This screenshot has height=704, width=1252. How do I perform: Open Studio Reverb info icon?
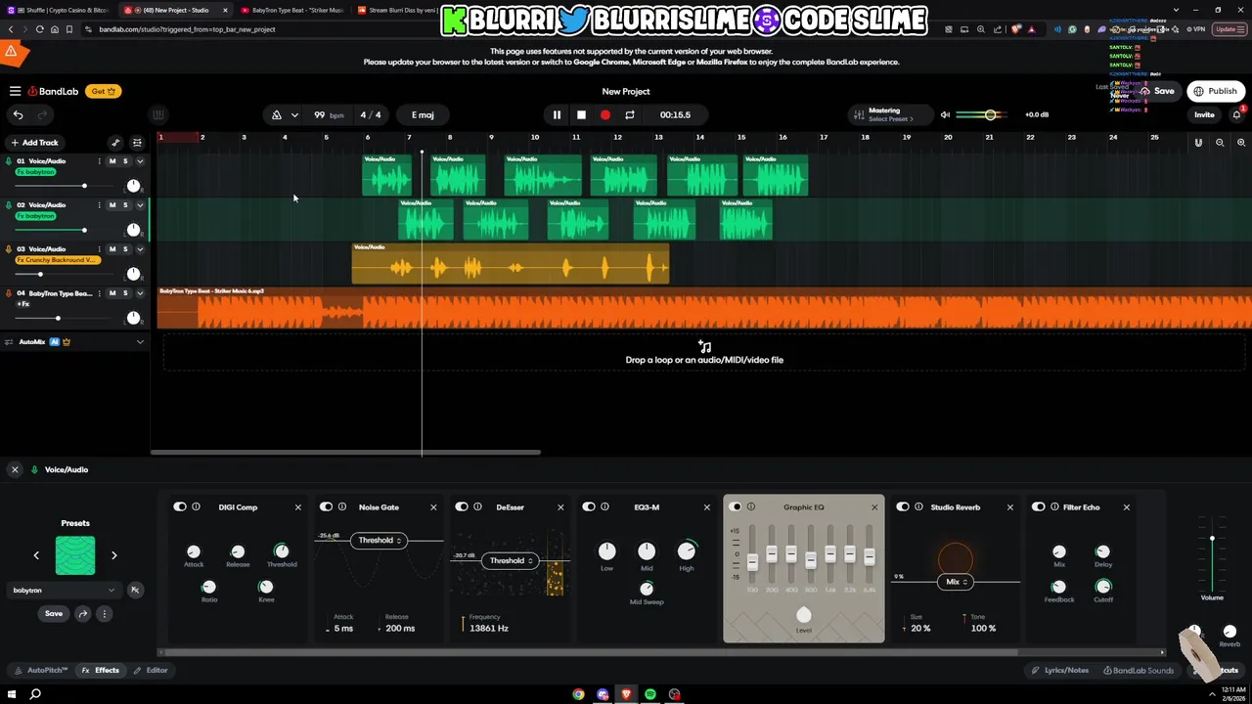click(919, 507)
